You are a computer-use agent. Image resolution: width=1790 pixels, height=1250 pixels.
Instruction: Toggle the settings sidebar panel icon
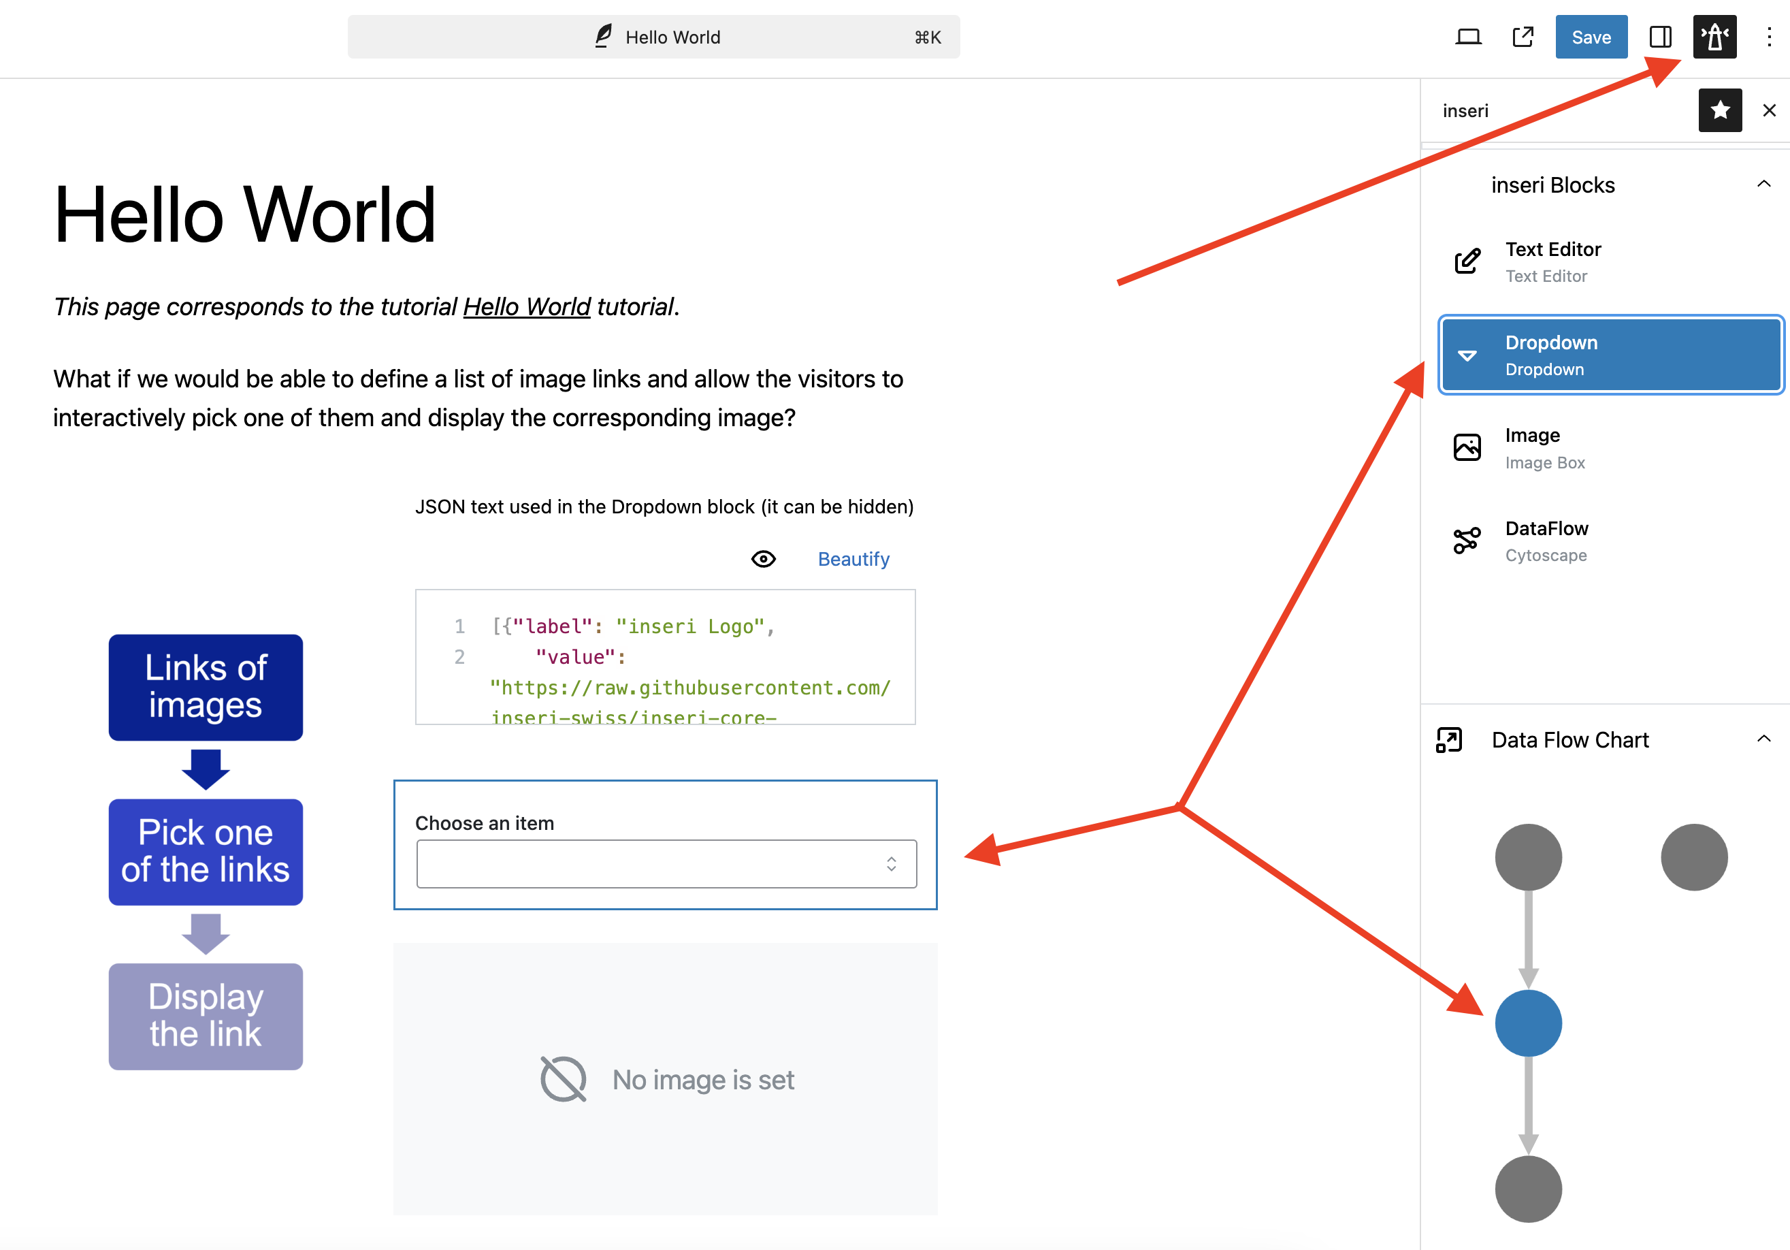pos(1660,37)
